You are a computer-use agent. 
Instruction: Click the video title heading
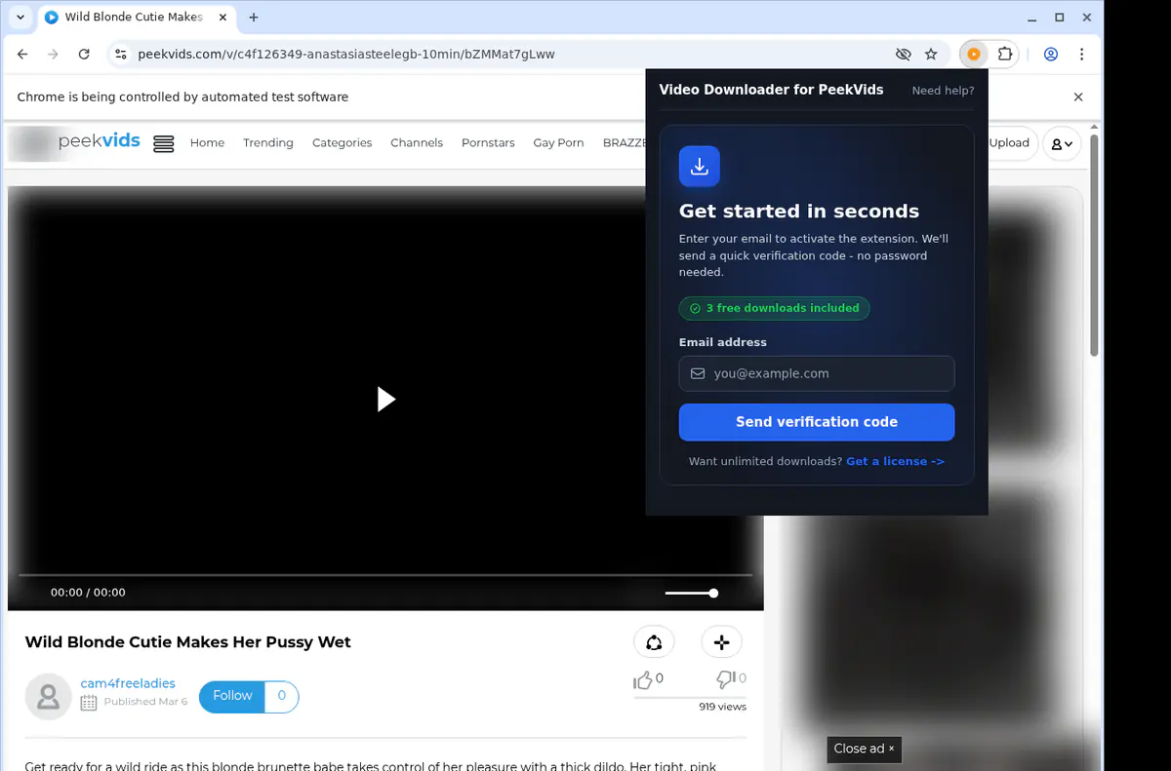tap(187, 642)
